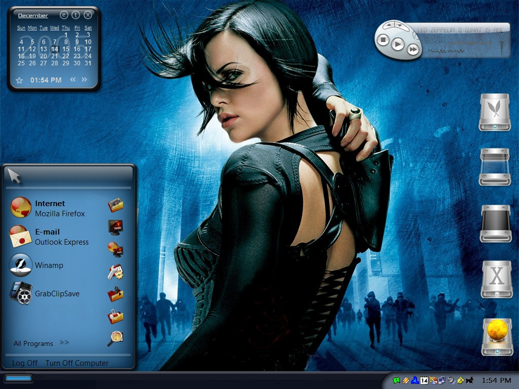Click the calendar 14 tray icon
Screen dimensions: 519x389
click(x=424, y=380)
